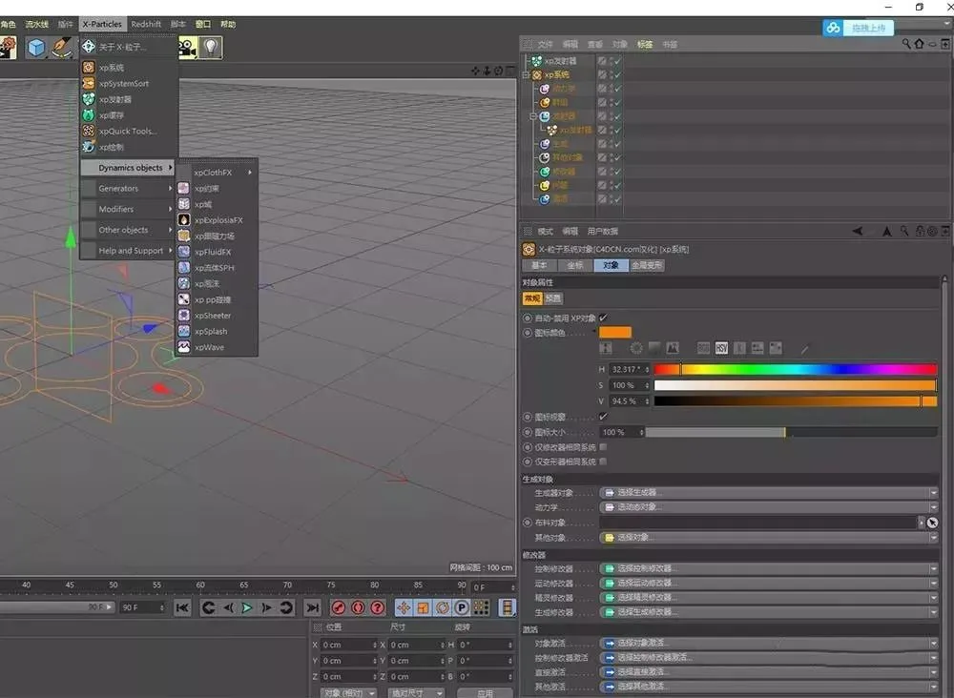The height and width of the screenshot is (698, 954).
Task: Open the Modifiers submenu
Action: click(127, 209)
